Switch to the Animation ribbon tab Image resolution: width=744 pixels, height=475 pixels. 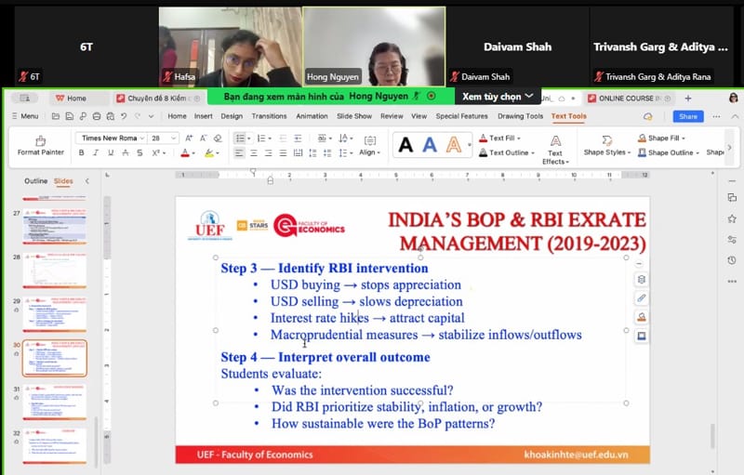pos(312,116)
